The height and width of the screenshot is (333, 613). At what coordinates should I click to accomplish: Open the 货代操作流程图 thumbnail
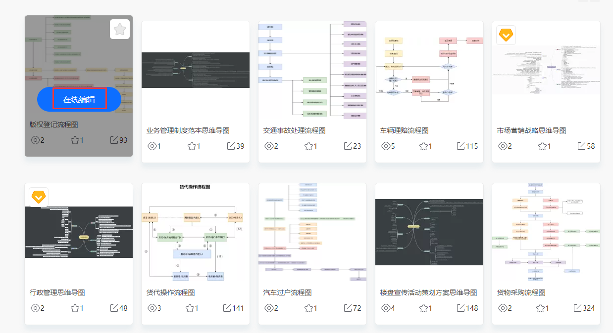click(196, 232)
